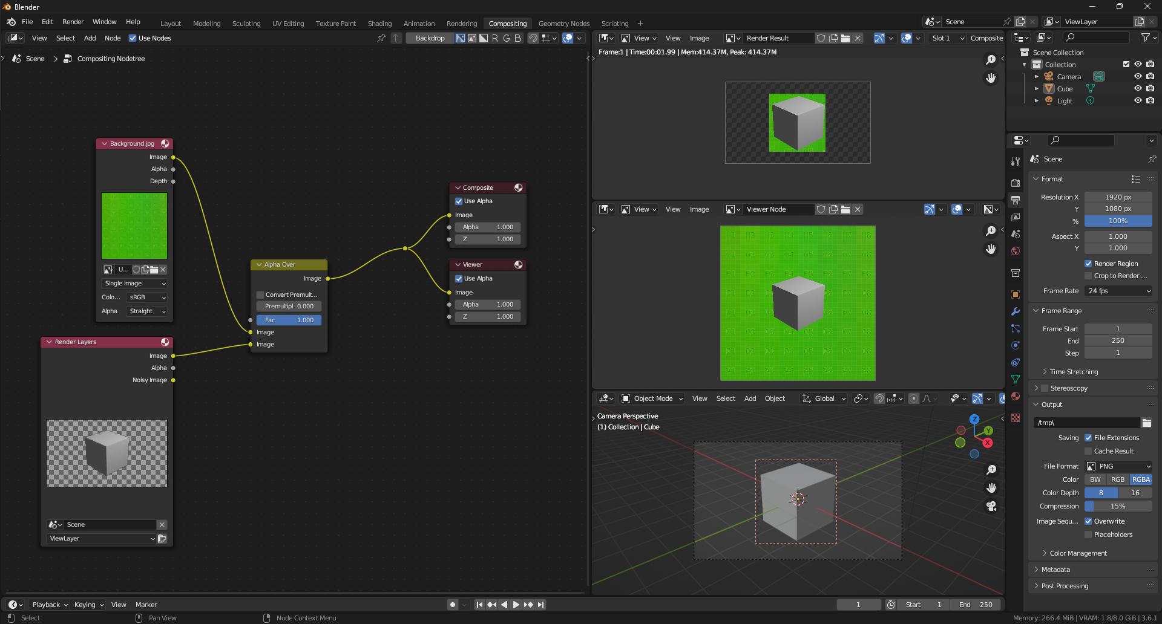
Task: Uncheck Use Alpha in the Composite node
Action: pos(459,201)
